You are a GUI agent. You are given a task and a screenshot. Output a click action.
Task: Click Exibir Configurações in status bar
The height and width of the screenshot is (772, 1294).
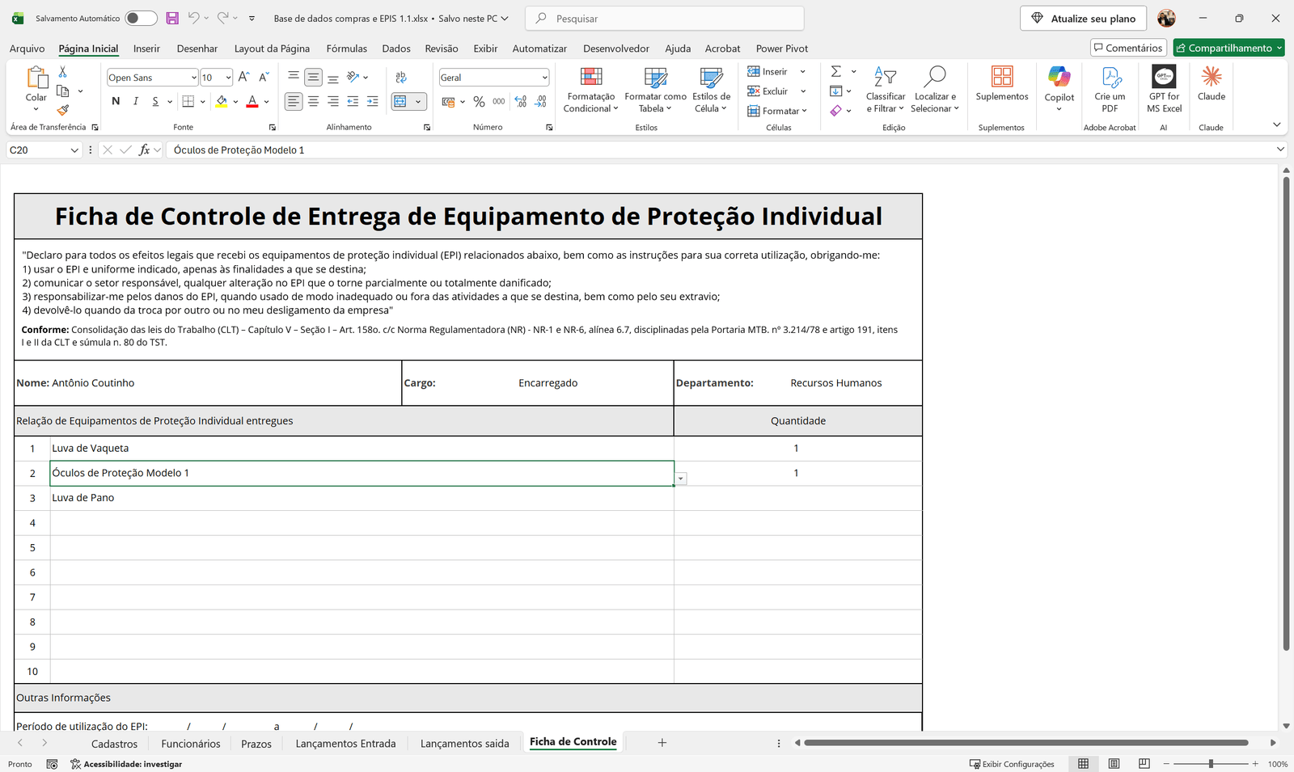(1012, 764)
